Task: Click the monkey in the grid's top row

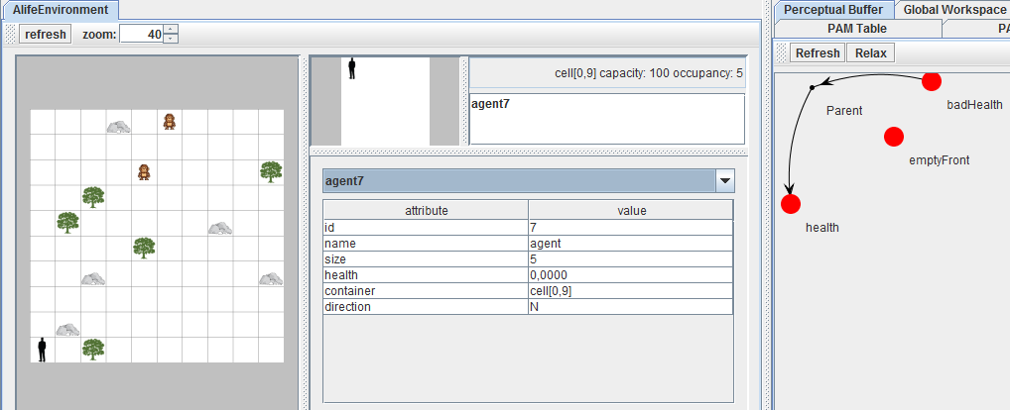Action: point(170,121)
